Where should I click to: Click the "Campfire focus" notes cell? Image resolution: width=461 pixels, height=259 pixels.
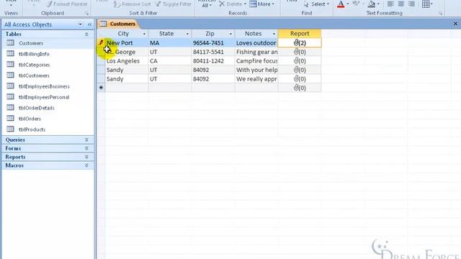(256, 60)
